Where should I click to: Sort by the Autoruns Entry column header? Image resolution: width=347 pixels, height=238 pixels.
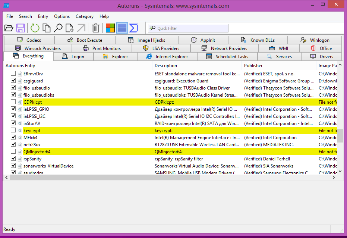[78, 66]
